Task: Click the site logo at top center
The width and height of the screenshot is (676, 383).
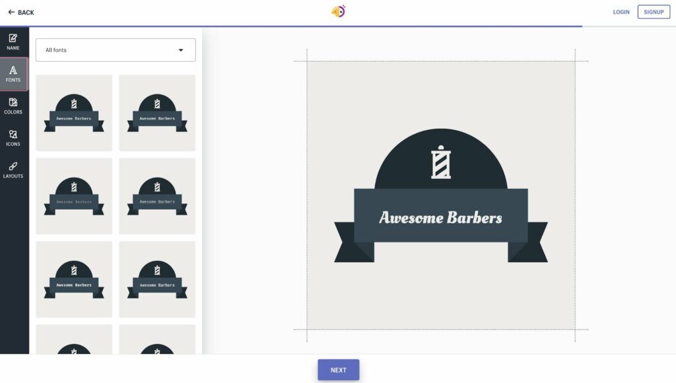Action: click(339, 11)
